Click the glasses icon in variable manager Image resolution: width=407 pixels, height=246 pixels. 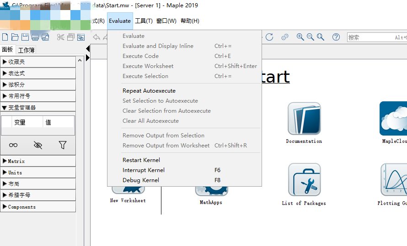click(13, 145)
